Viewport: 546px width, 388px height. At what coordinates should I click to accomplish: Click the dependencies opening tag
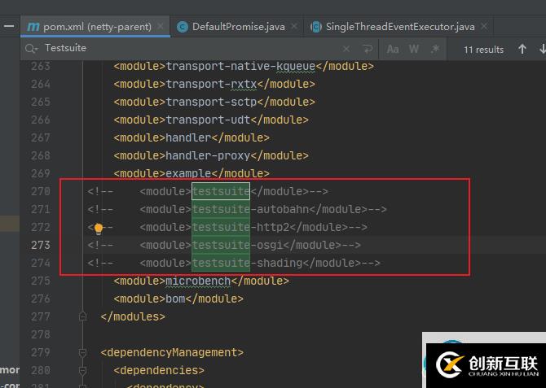159,371
